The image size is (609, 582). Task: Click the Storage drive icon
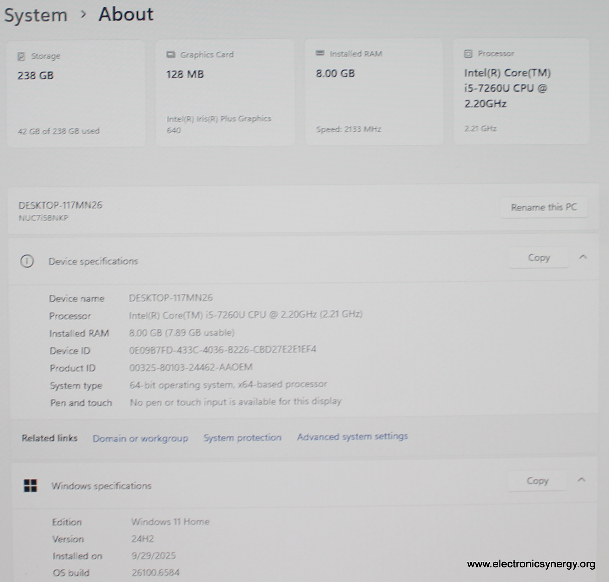click(x=21, y=56)
